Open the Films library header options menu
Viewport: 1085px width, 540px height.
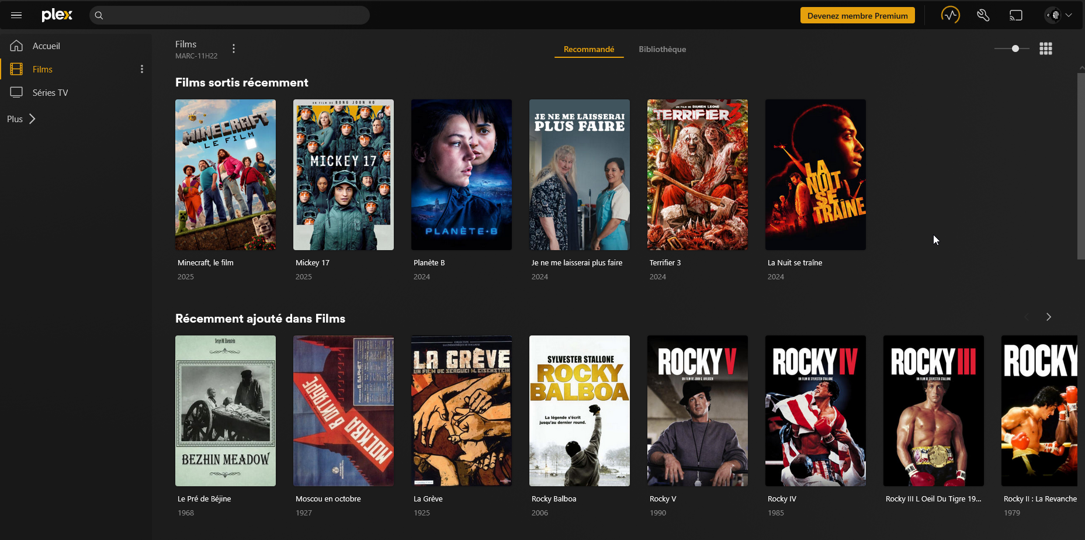(234, 49)
